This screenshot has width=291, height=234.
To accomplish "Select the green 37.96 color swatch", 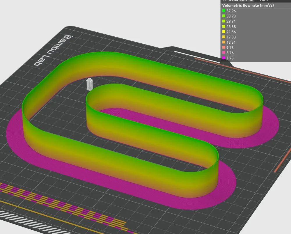I will (223, 11).
